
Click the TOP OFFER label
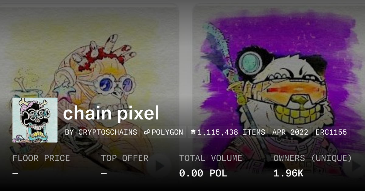(x=125, y=158)
